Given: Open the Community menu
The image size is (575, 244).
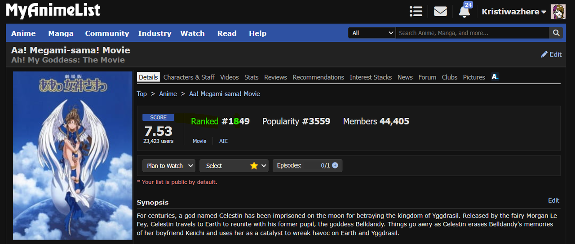Looking at the screenshot, I should [x=107, y=33].
